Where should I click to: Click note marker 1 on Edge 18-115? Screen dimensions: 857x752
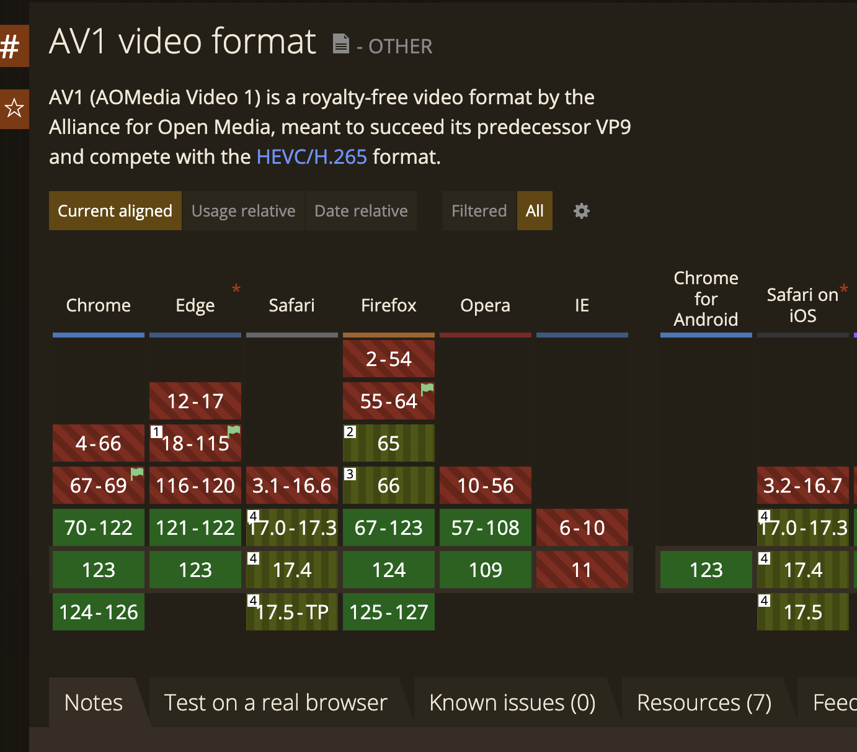(x=157, y=432)
